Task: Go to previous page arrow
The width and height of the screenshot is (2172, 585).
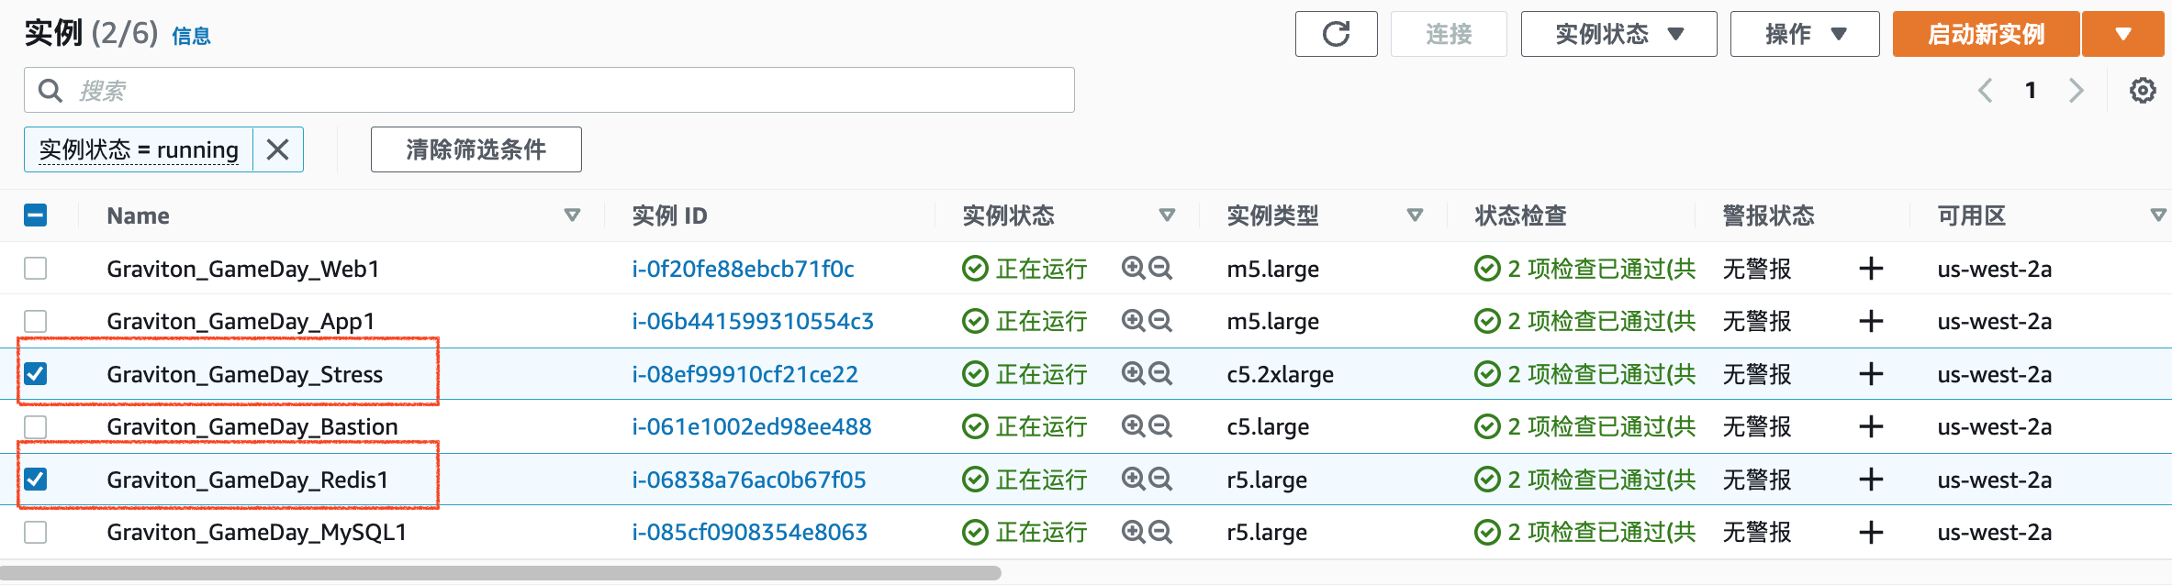Action: [1985, 91]
